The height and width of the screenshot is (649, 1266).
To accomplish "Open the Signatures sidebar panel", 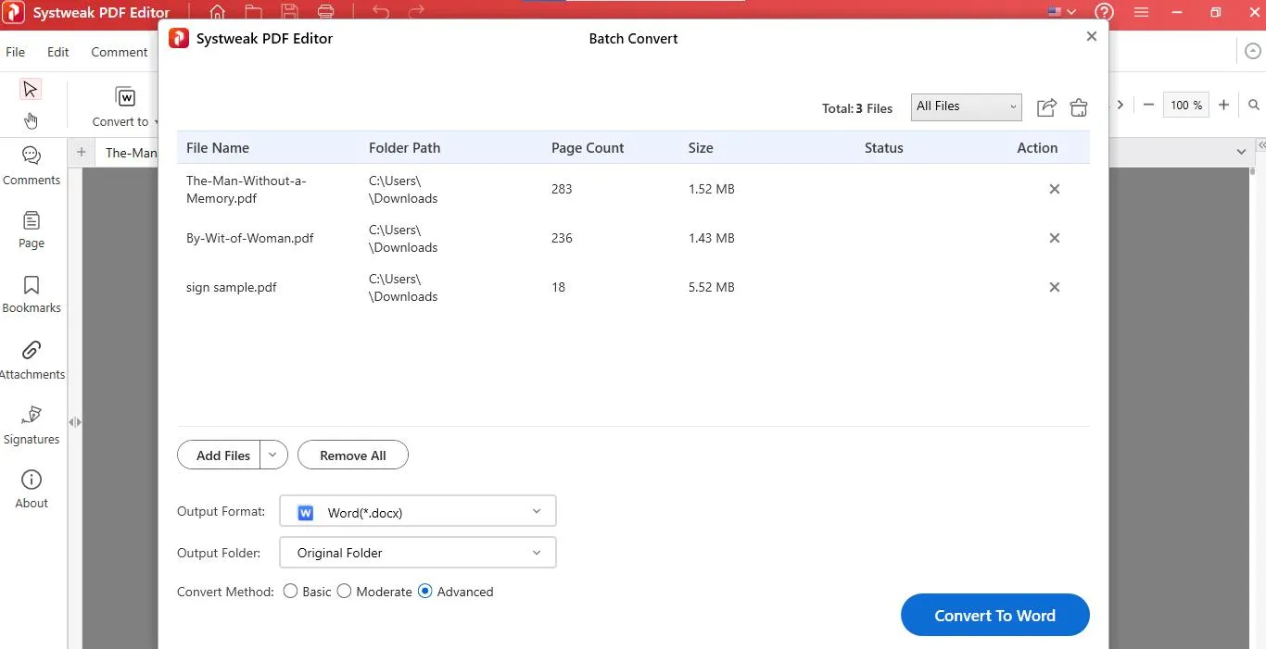I will pos(32,425).
